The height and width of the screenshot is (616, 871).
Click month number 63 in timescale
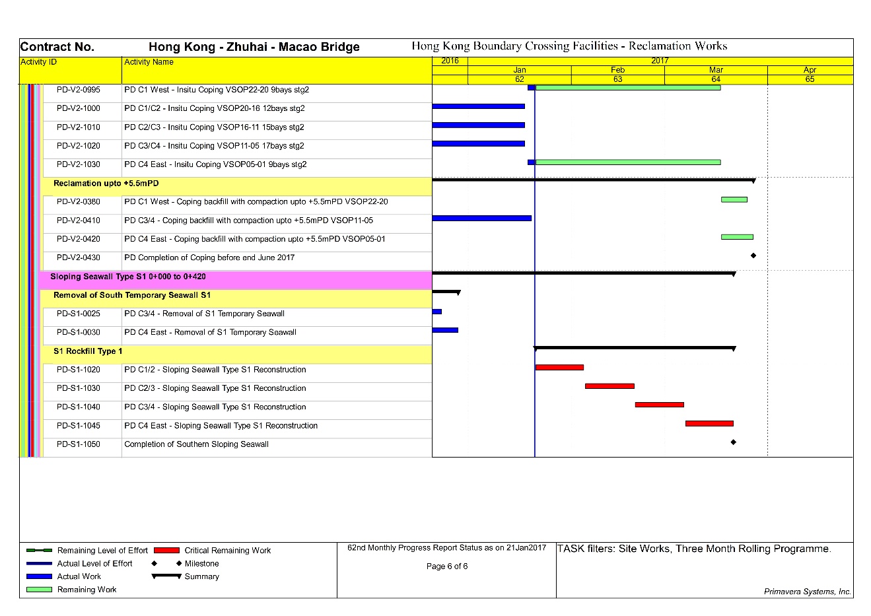point(618,79)
